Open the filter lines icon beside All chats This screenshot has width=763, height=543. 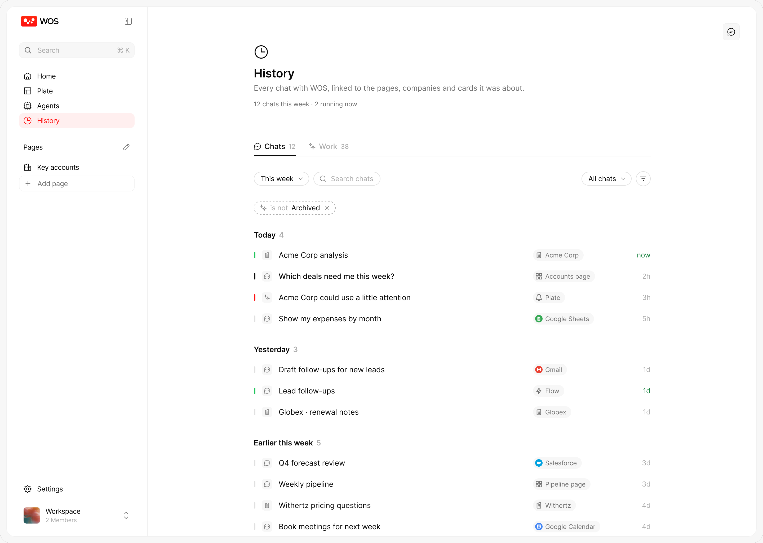[x=643, y=178]
